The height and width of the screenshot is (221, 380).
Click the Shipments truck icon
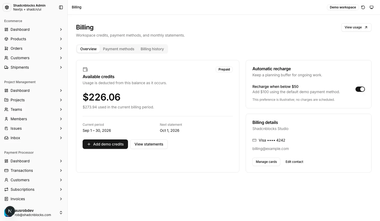(6, 67)
